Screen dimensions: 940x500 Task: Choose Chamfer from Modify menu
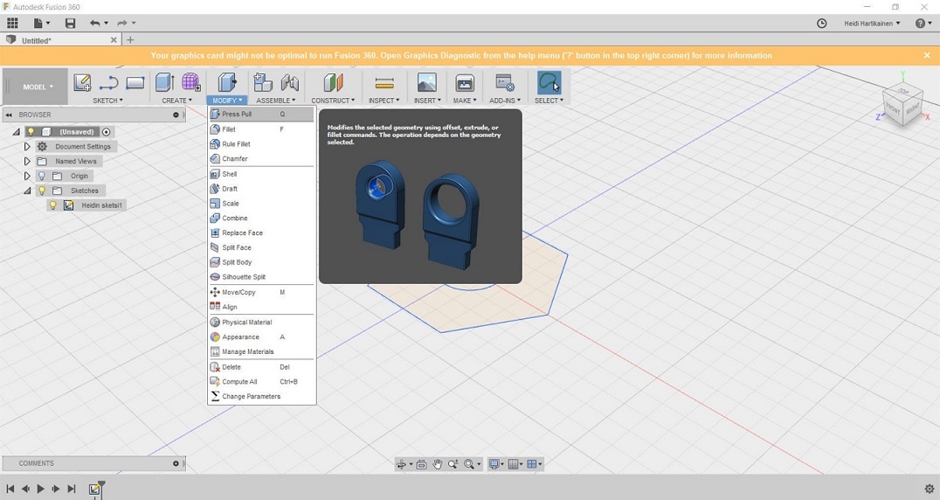[261, 159]
